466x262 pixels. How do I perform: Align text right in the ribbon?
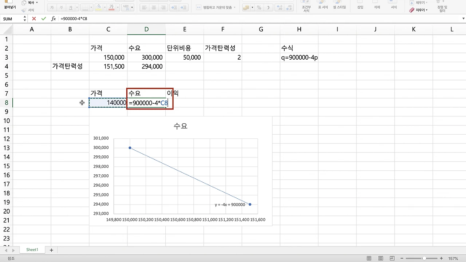163,7
